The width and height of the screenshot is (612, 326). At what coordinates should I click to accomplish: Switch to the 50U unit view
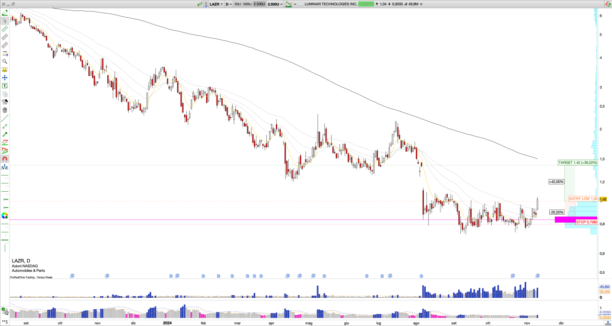click(239, 4)
